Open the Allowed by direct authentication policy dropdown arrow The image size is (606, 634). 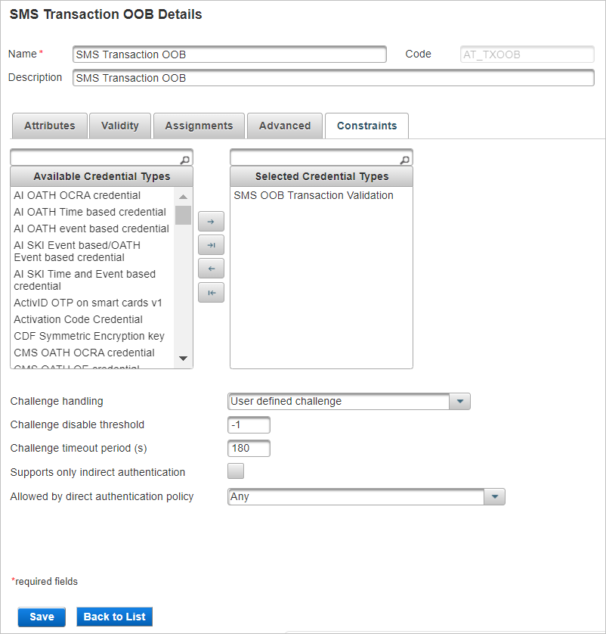[495, 497]
